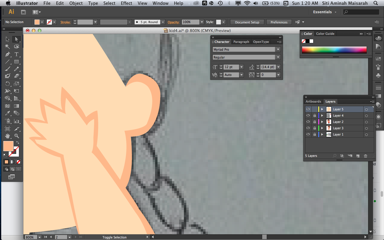The image size is (384, 240).
Task: Toggle visibility of Layer 1
Action: [x=308, y=134]
